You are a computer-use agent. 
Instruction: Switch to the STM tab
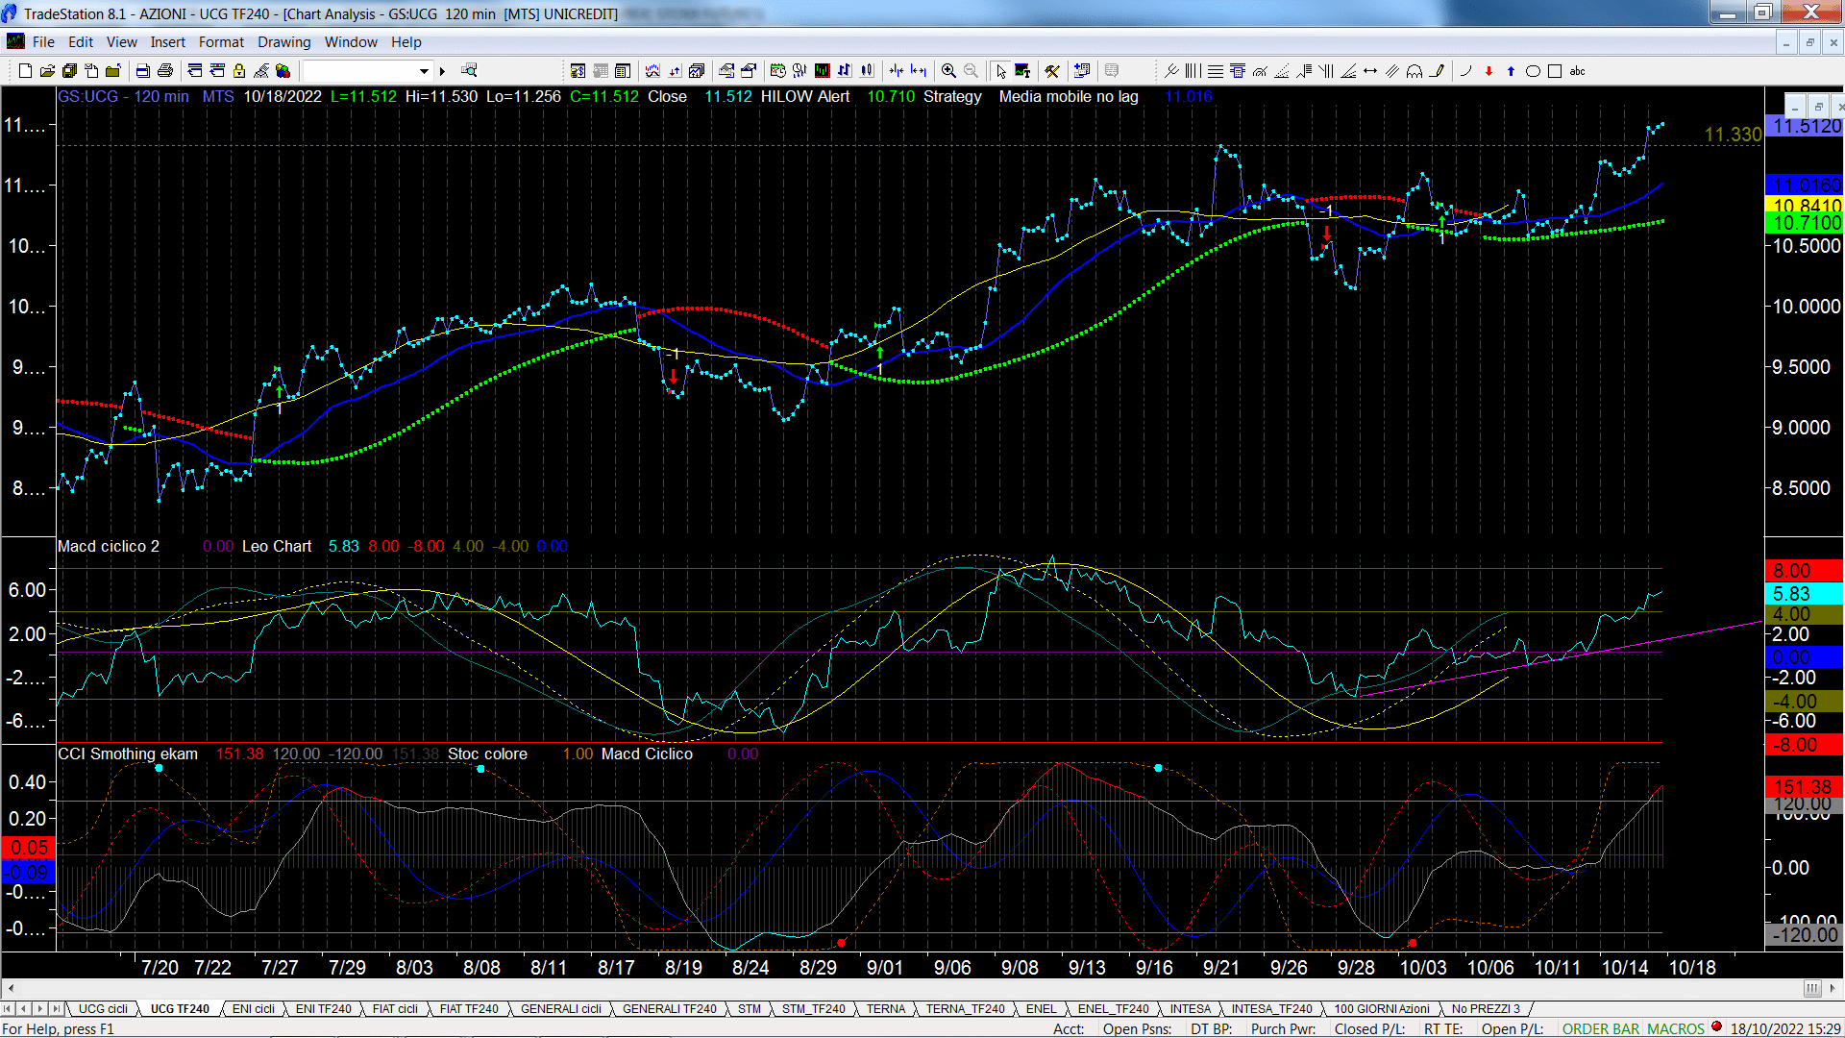tap(750, 1008)
